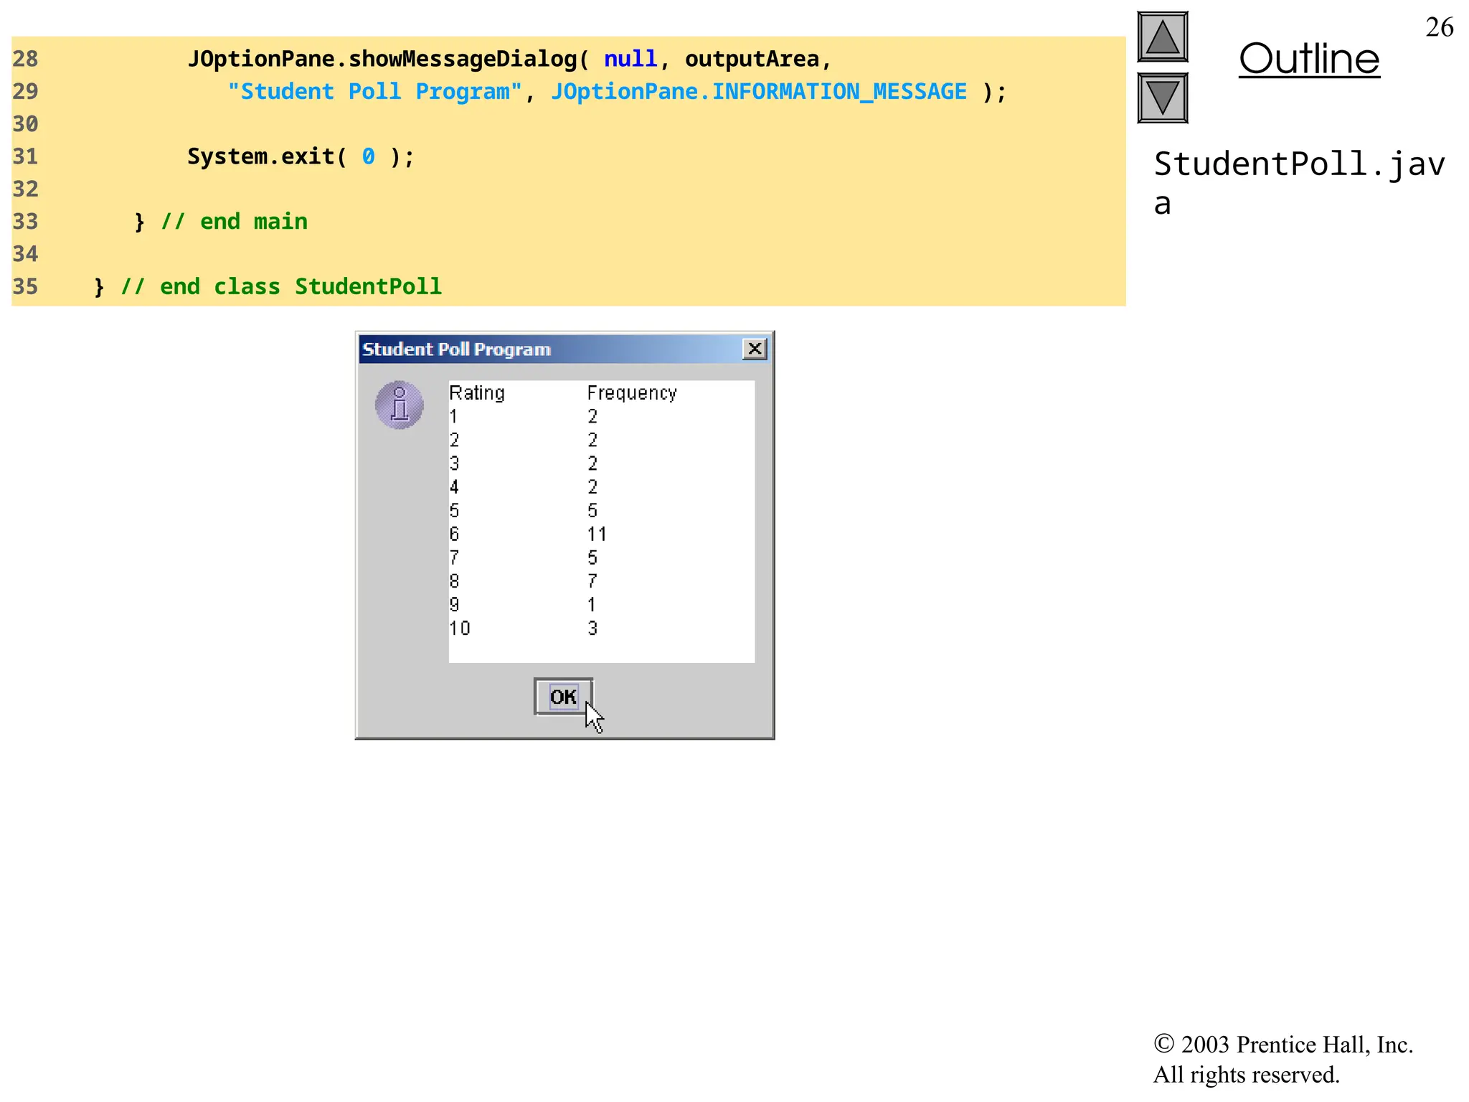The width and height of the screenshot is (1469, 1102).
Task: Click the slide page number 26
Action: [x=1439, y=27]
